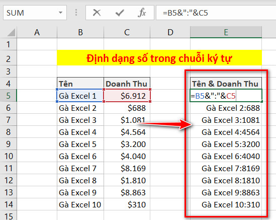Select row 4 header

[8, 84]
